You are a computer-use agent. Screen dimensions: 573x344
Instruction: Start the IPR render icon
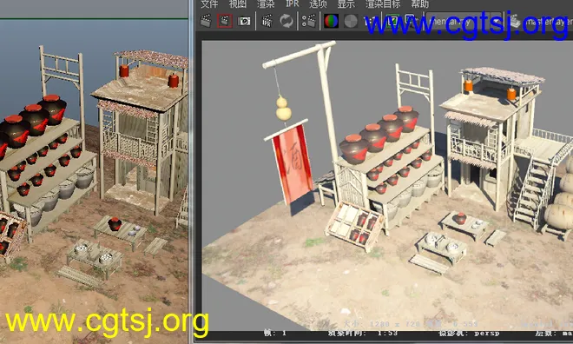267,21
